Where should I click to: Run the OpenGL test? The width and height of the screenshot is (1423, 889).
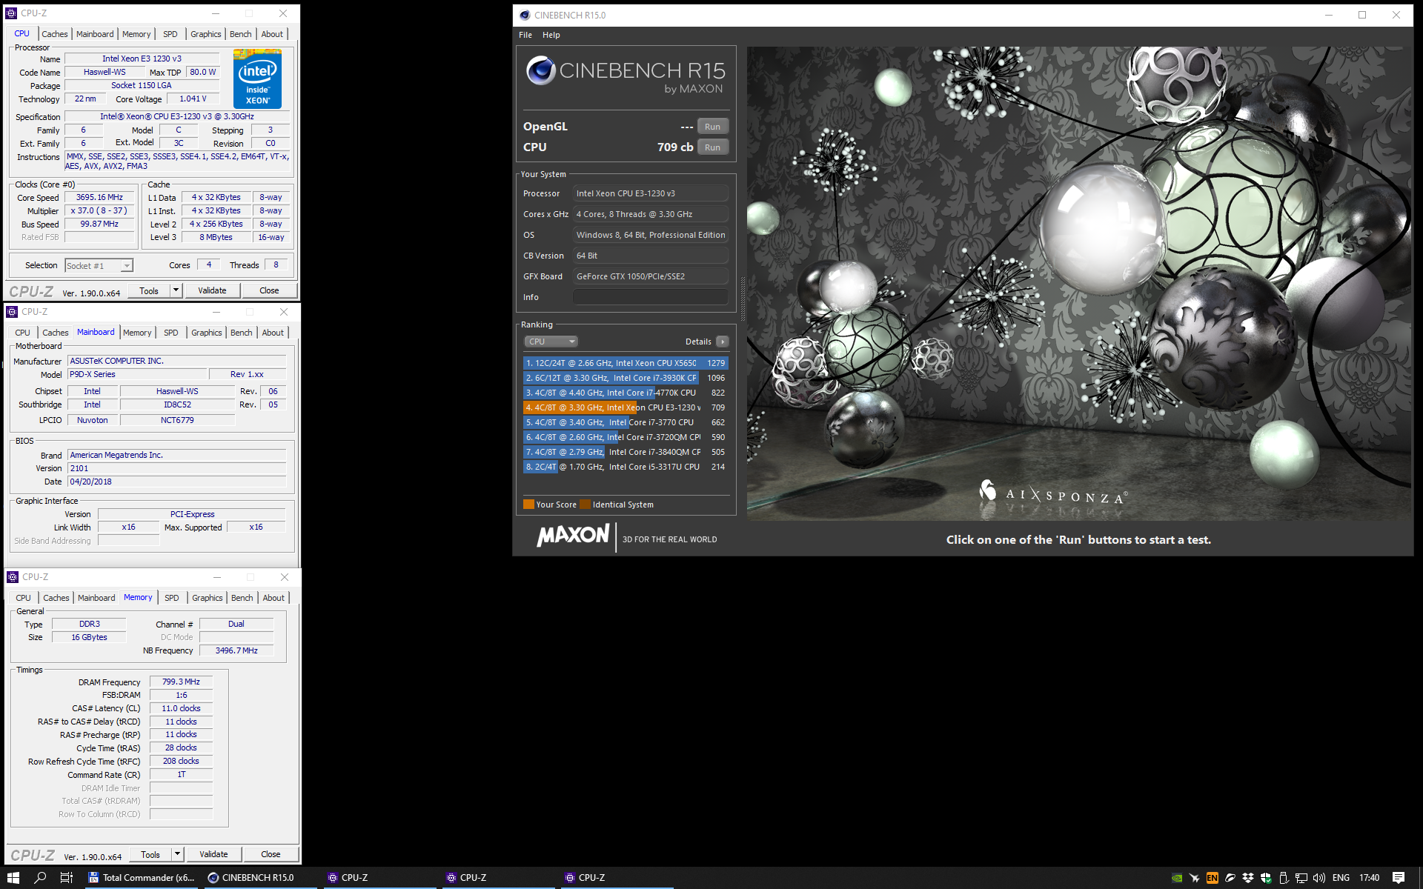[x=712, y=127]
